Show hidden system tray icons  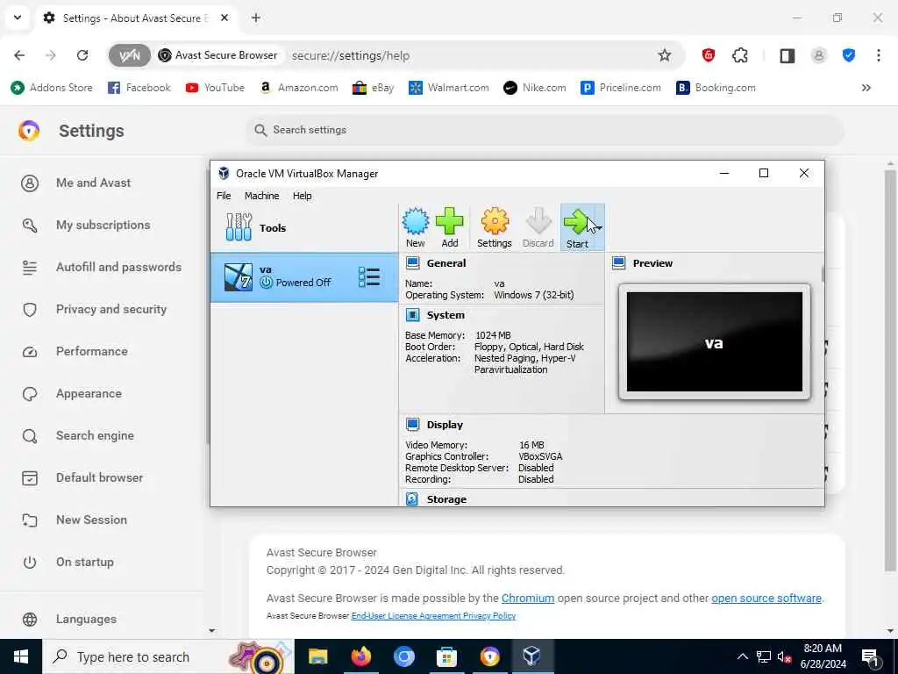point(742,656)
